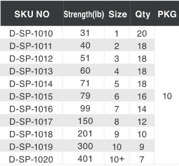The image size is (179, 166).
Task: Select the D-SP-1010 SKU cell
Action: coord(31,34)
